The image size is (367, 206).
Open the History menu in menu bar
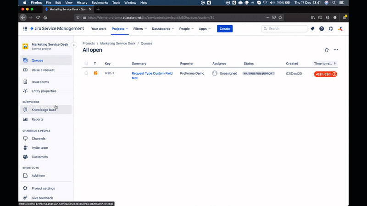82,3
